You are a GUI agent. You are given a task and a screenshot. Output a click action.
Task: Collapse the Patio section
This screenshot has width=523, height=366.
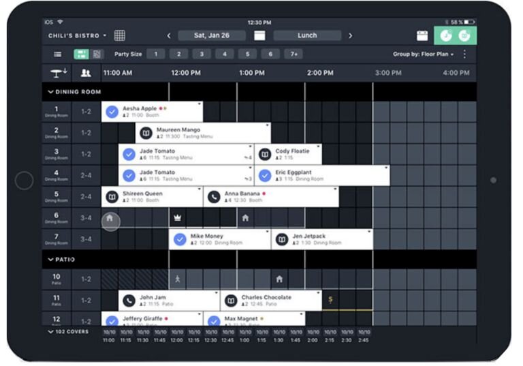(51, 260)
